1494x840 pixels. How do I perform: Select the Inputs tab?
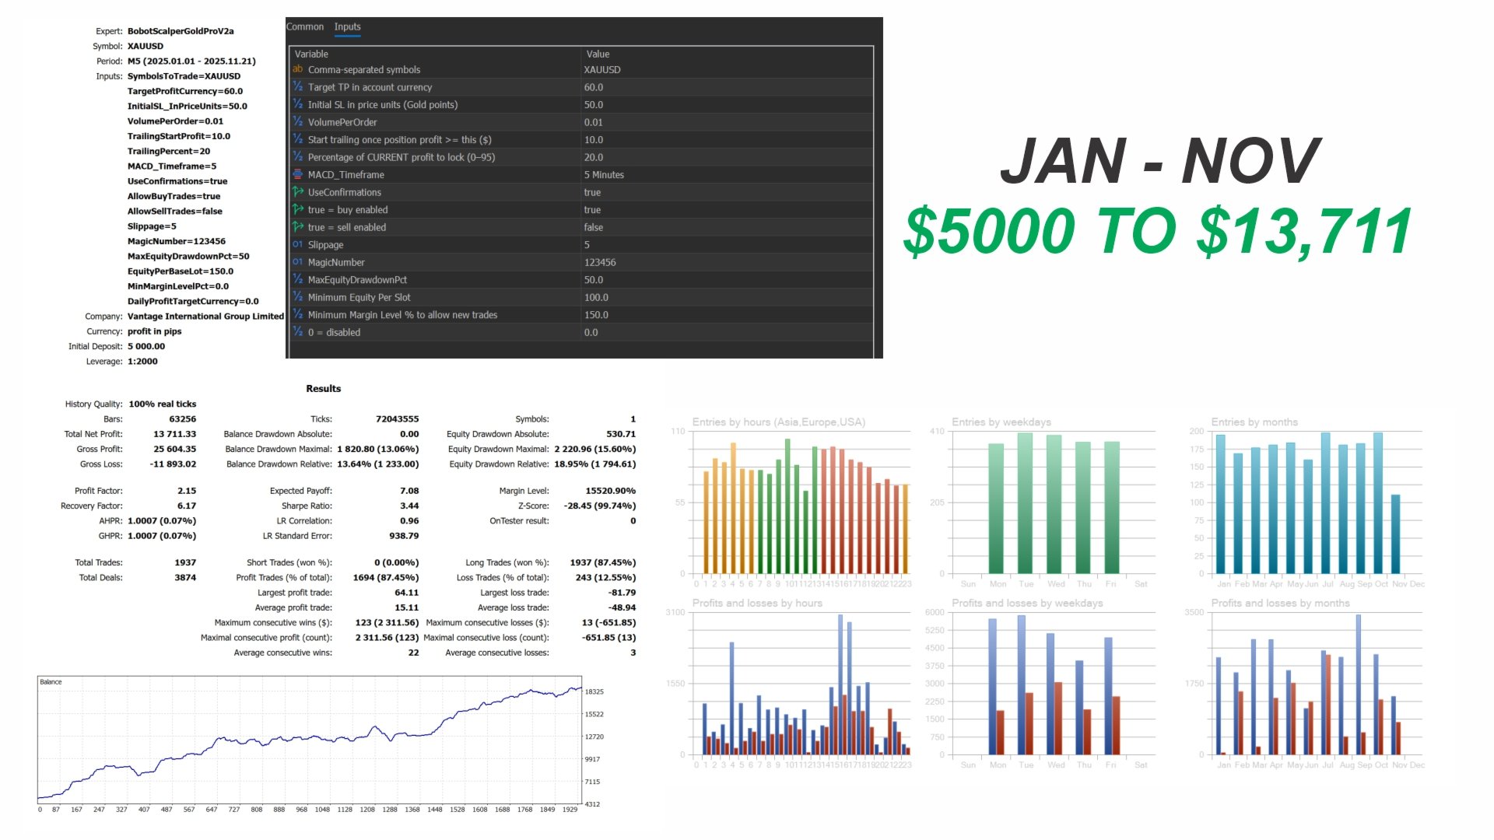[347, 26]
